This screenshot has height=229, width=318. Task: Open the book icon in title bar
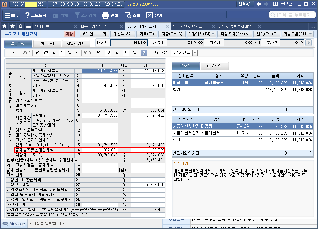tap(275, 4)
